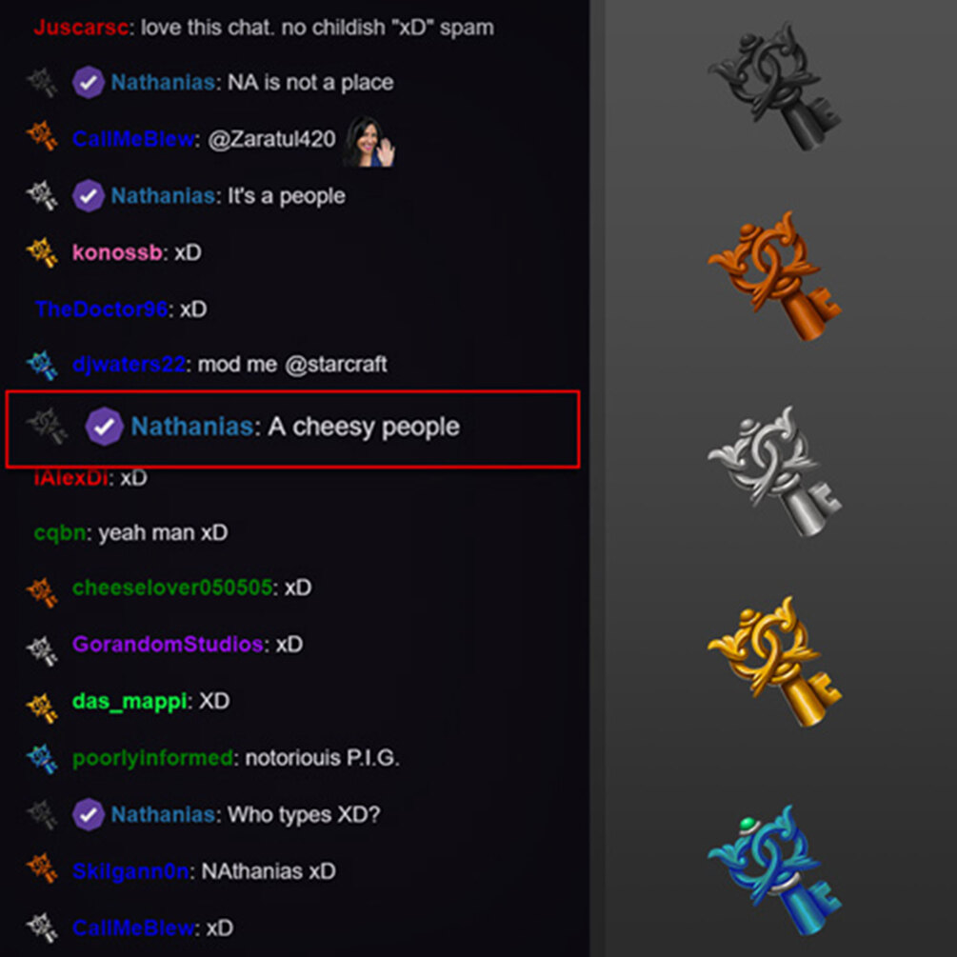Open Juscarsc's user profile

click(x=81, y=28)
